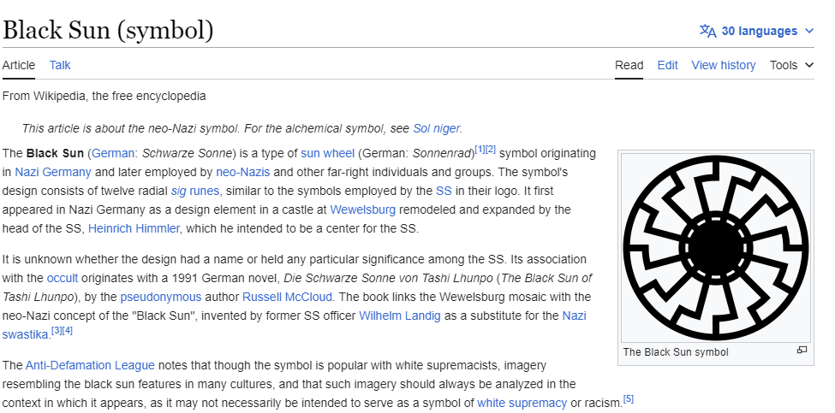Open the Black Sun symbol thumbnail image
Viewport: 835px width, 413px height.
click(716, 248)
